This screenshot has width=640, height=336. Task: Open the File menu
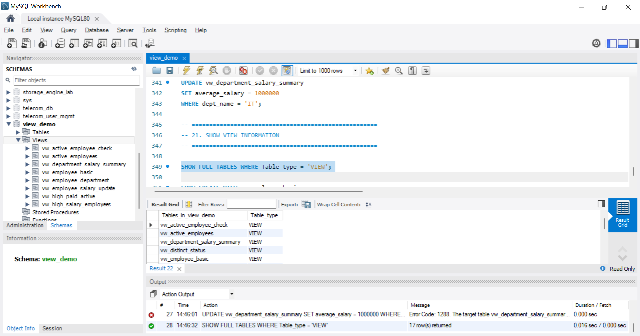tap(9, 30)
